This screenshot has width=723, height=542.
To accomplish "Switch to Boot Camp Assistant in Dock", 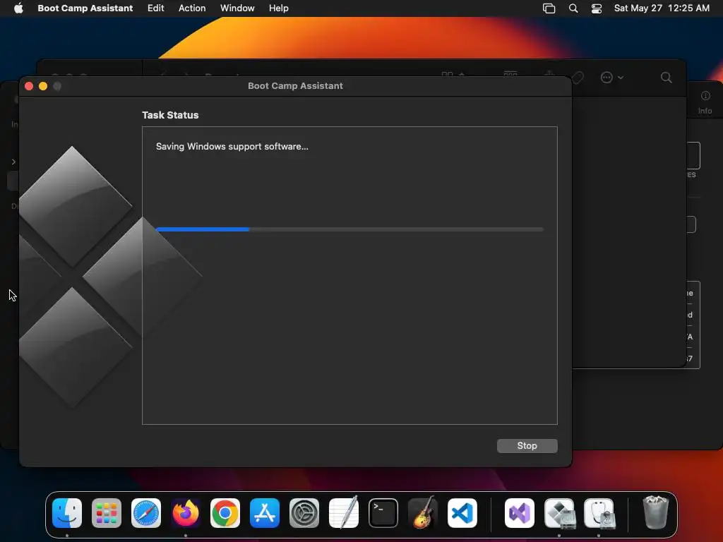I will click(559, 513).
